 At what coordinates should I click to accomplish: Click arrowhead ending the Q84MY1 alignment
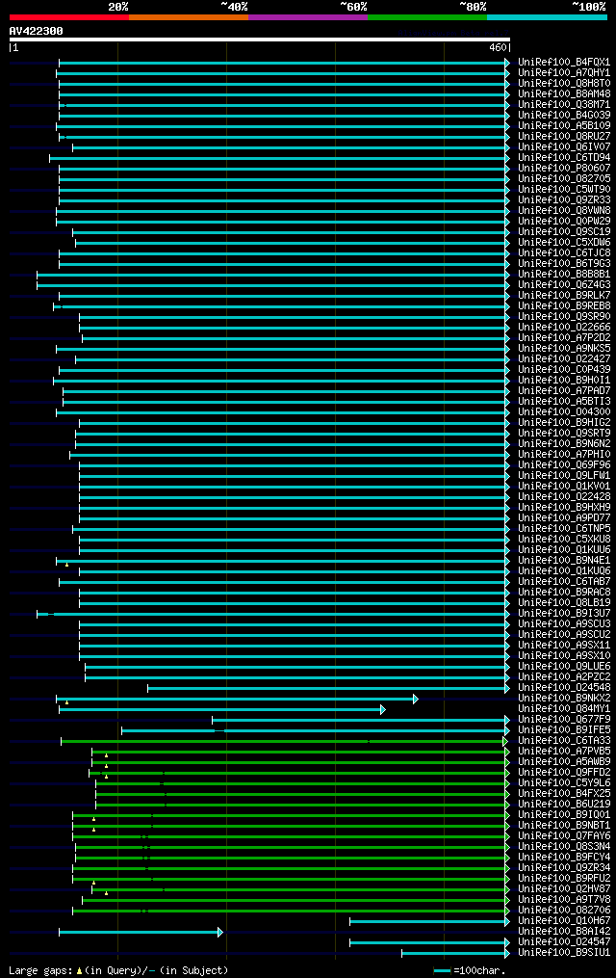(383, 710)
